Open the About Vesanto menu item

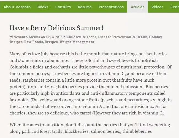click(16, 7)
